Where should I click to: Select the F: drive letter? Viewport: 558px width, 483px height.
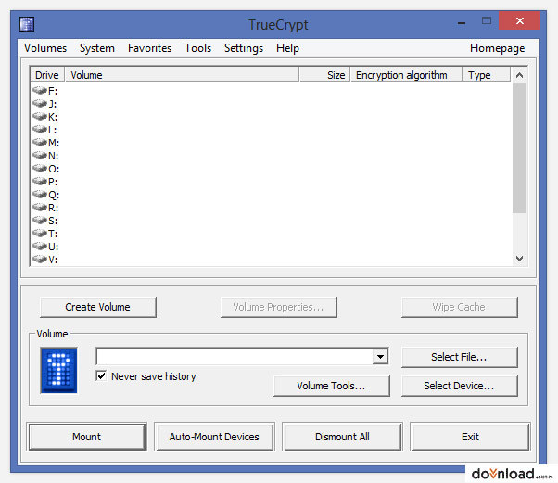coord(53,91)
